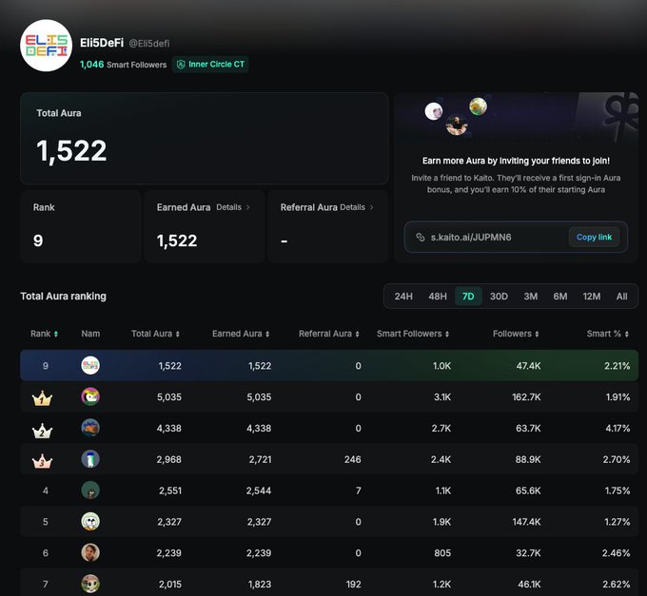
Task: Click the 1,046 Smart Followers count
Action: click(x=123, y=65)
